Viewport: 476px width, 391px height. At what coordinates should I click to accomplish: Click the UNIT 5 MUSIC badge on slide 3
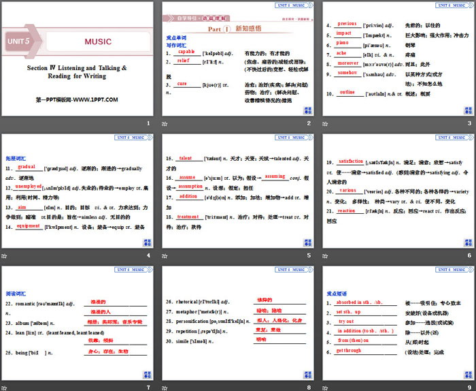coord(452,5)
